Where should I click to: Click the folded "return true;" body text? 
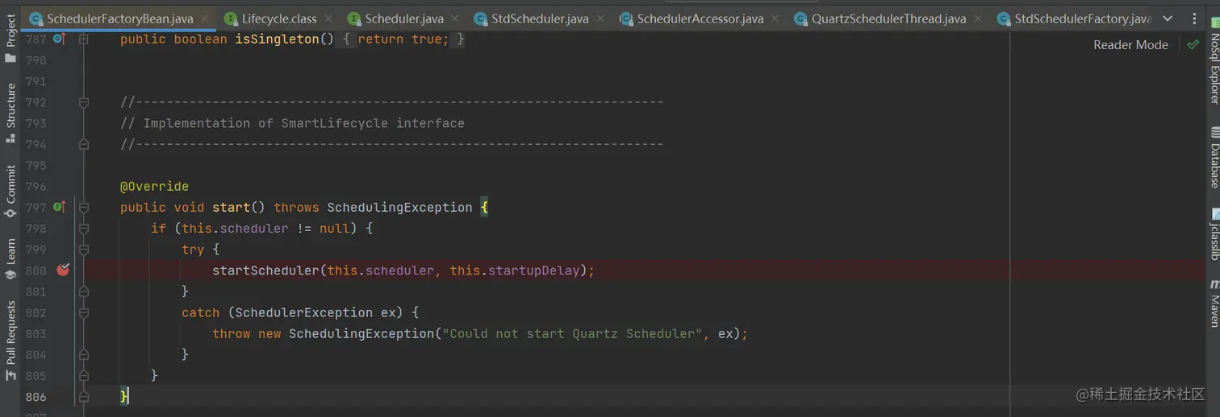pos(403,39)
